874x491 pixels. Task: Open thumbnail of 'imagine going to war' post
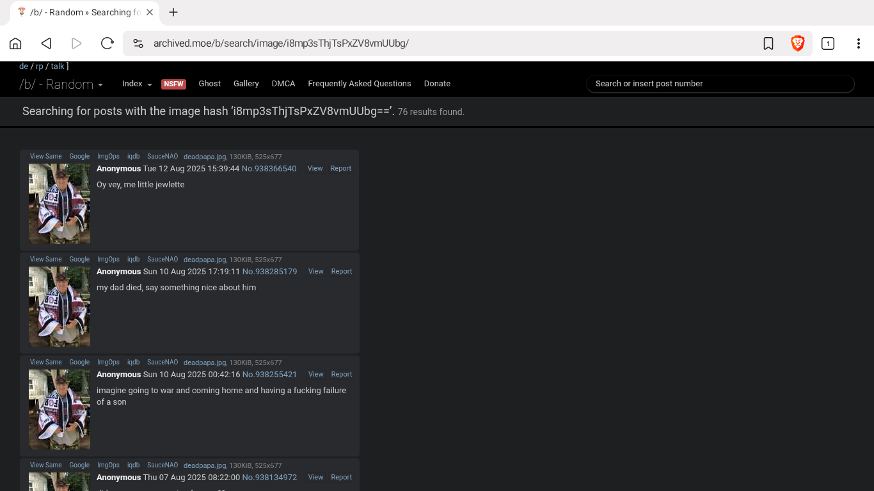[60, 409]
